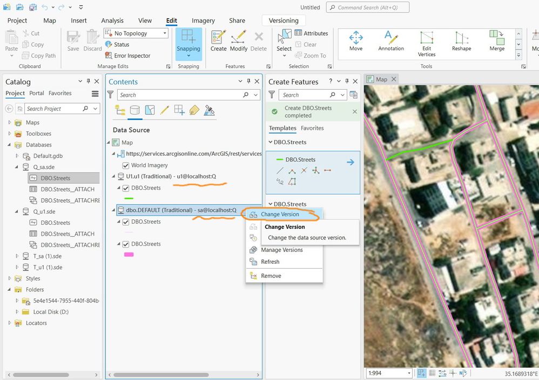Open the Imagery ribbon tab
The image size is (539, 380).
point(203,21)
